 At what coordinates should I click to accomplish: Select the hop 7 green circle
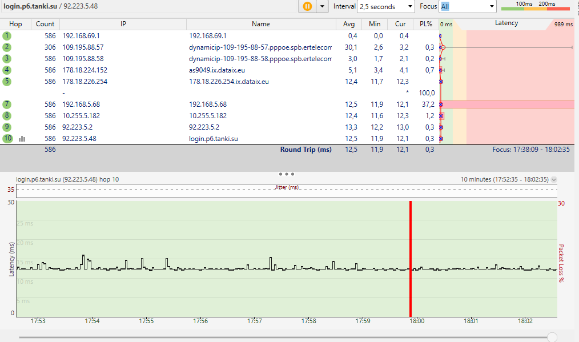click(x=7, y=104)
